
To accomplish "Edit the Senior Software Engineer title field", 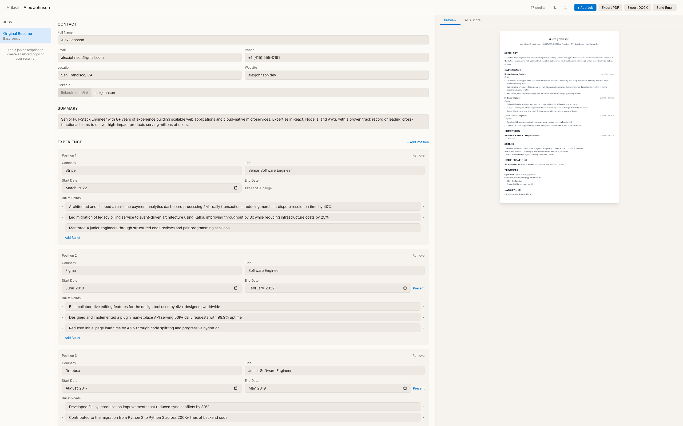I will [335, 170].
